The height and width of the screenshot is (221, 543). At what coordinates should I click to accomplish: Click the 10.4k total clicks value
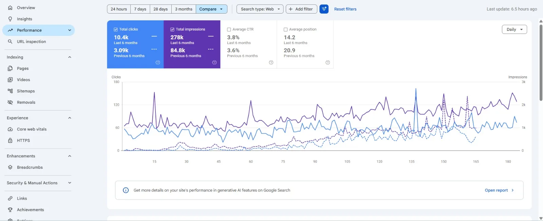[x=121, y=37]
